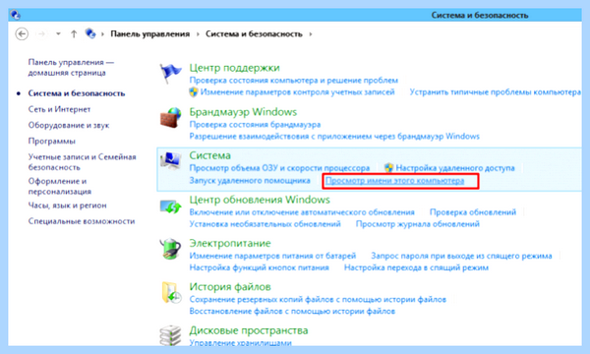590x354 pixels.
Task: Open 'Брандмауэр Windows' heading
Action: (243, 112)
